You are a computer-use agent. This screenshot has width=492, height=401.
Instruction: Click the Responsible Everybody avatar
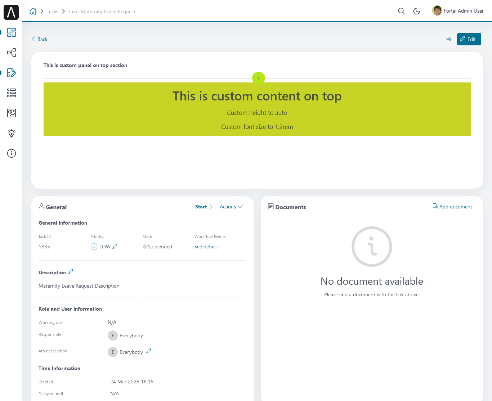[x=113, y=335]
